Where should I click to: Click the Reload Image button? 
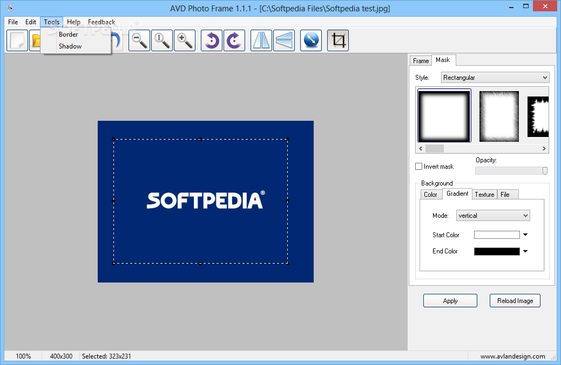[515, 301]
